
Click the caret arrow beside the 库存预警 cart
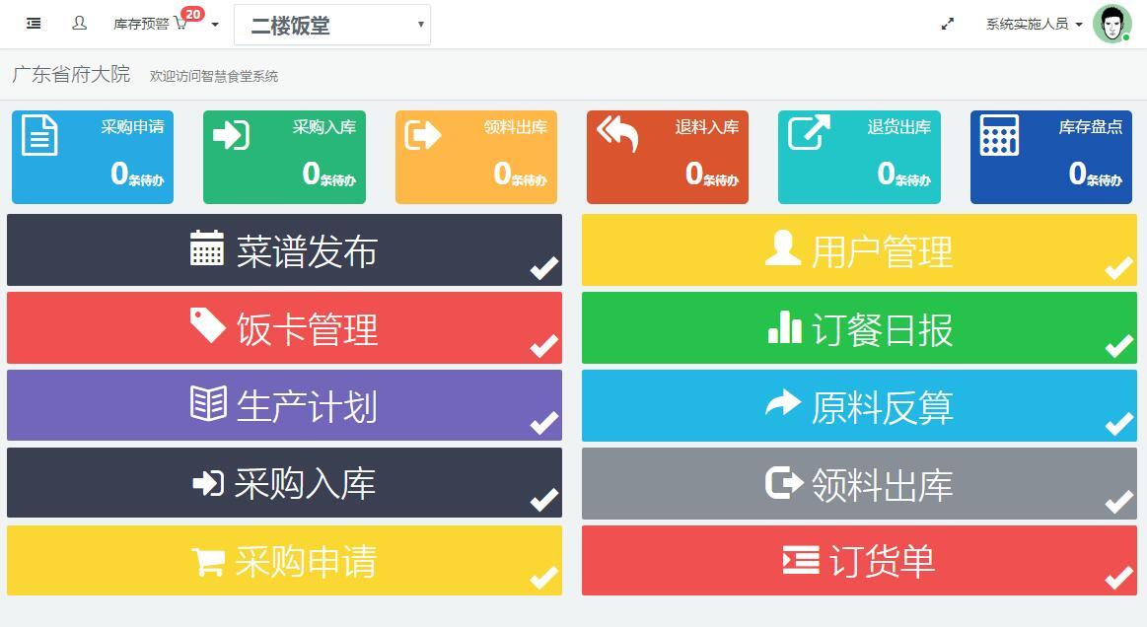tap(215, 25)
